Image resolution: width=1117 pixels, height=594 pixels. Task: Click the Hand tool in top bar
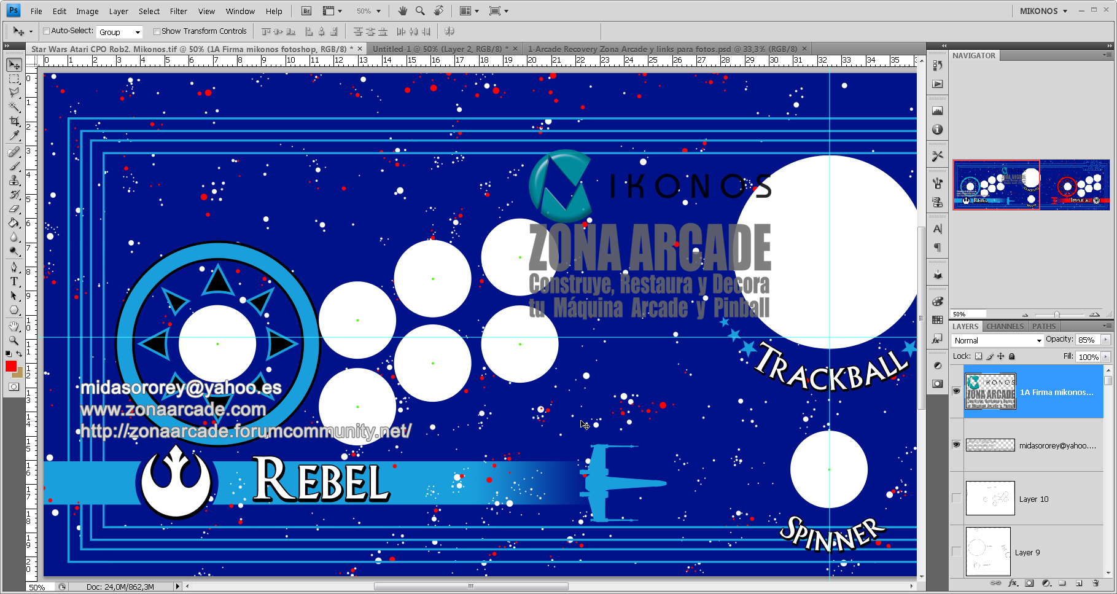pos(403,11)
